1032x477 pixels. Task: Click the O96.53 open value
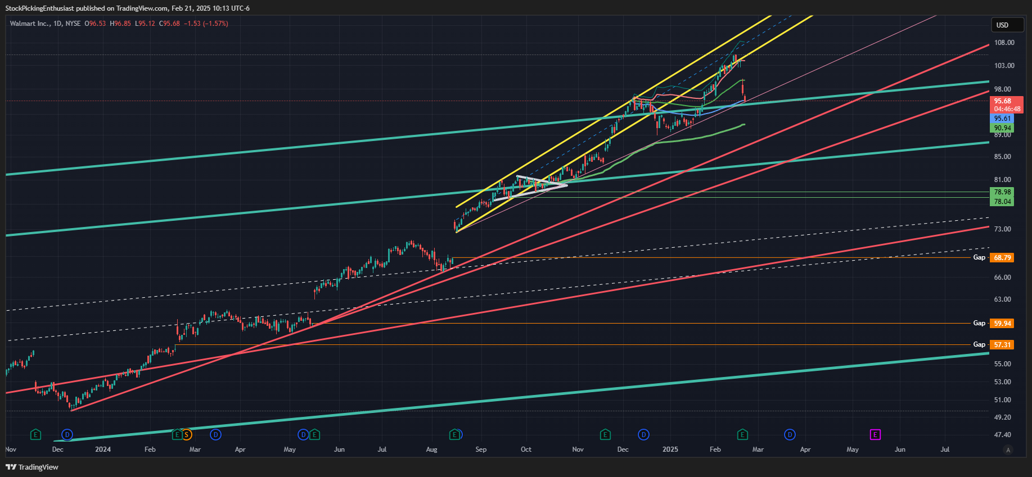point(95,24)
